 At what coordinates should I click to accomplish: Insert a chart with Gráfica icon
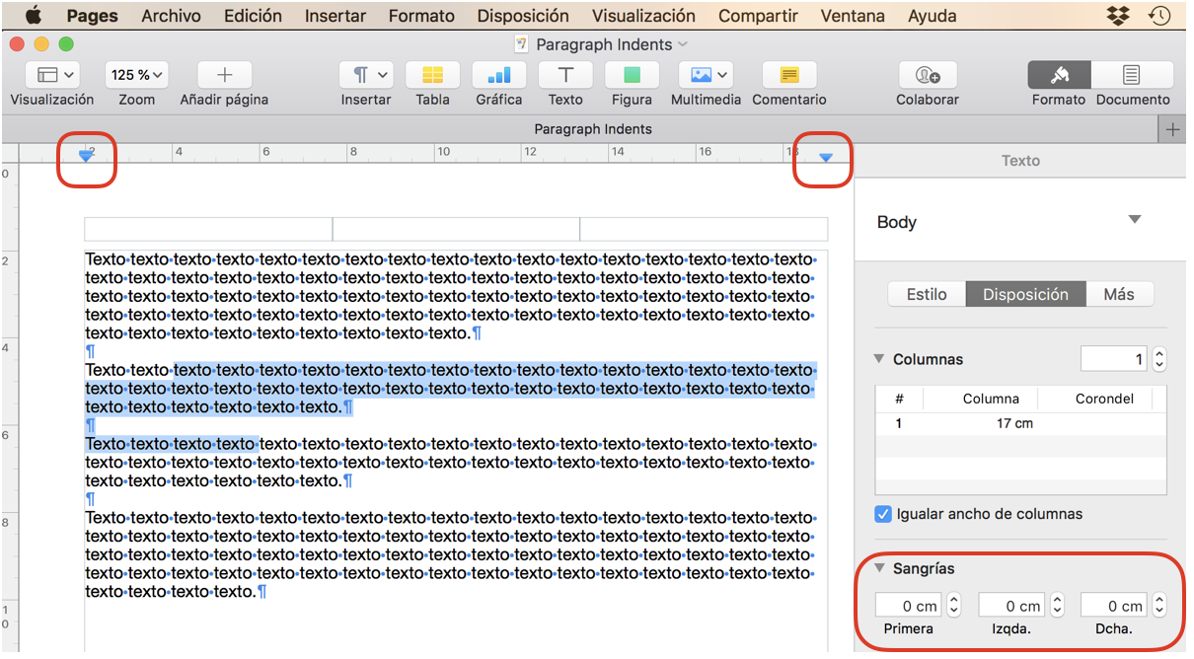[498, 76]
